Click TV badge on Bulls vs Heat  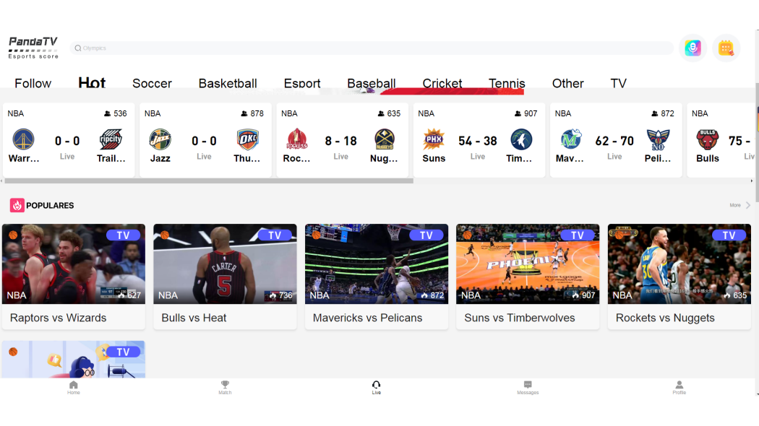tap(275, 235)
